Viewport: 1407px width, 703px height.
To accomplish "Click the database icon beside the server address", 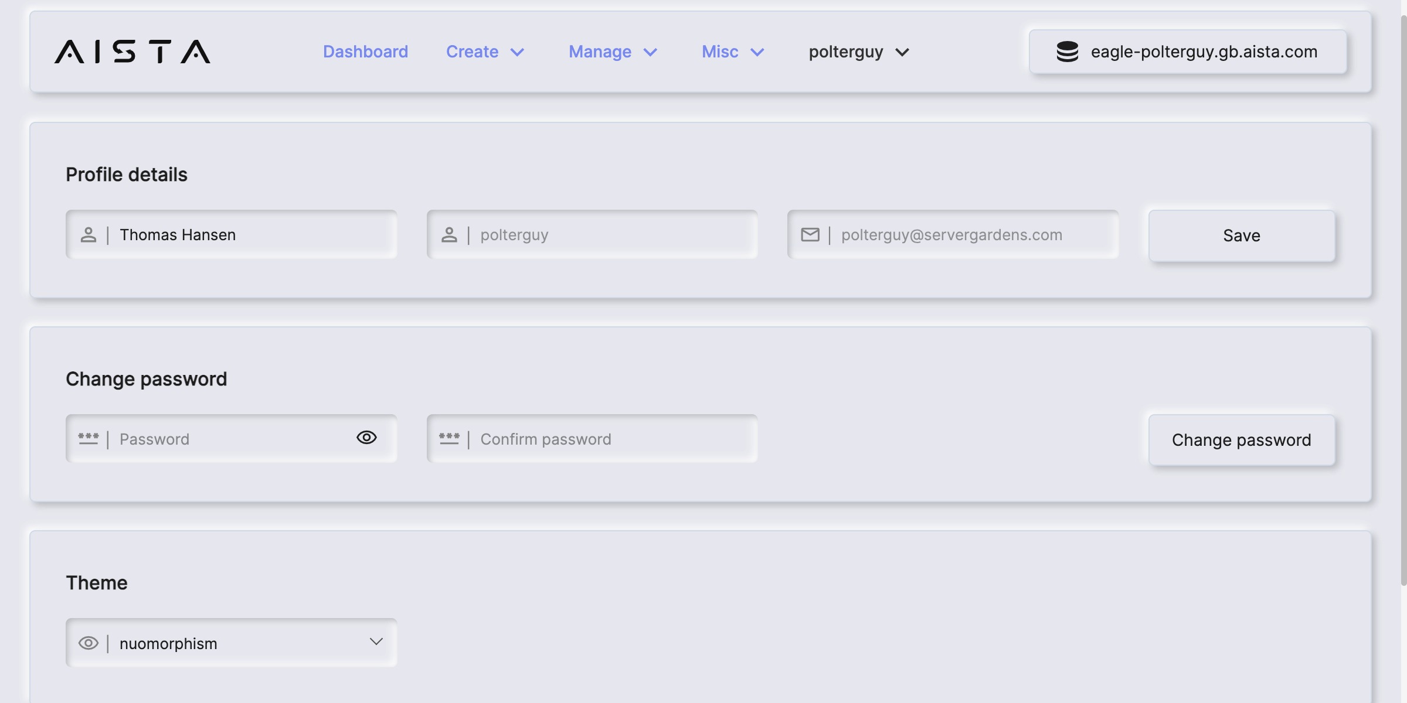I will click(1067, 52).
